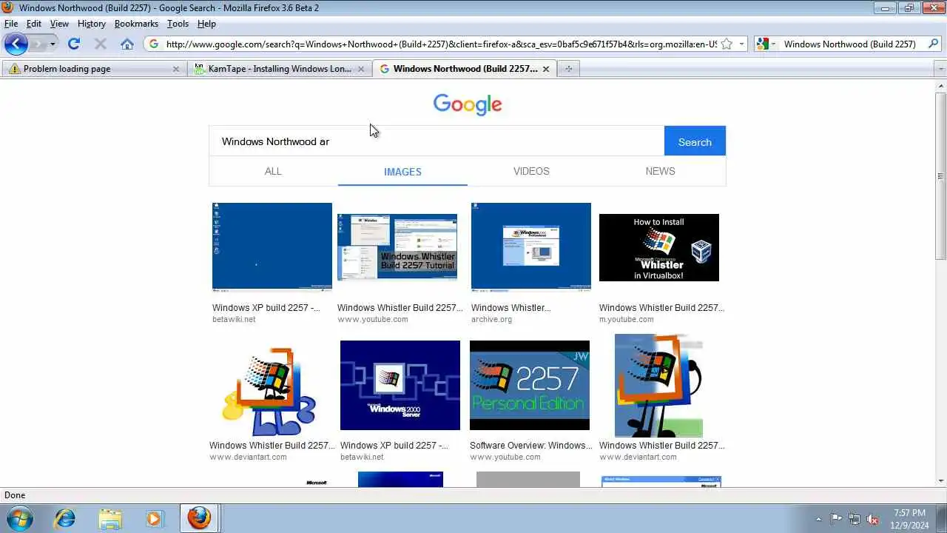The height and width of the screenshot is (533, 947).
Task: Open the Windows 2000 Server blue thumbnail
Action: tap(400, 385)
